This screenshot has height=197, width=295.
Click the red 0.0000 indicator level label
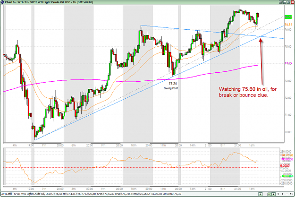point(285,166)
